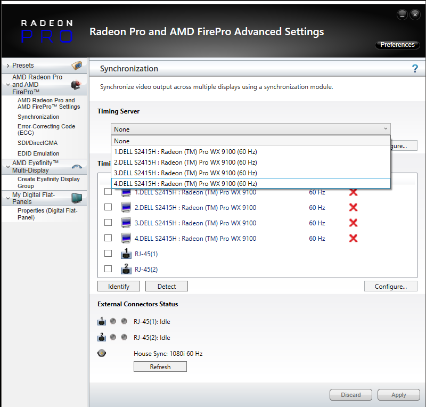This screenshot has width=426, height=407.
Task: Click the RJ-45(1) connector icon in client list
Action: tap(126, 254)
